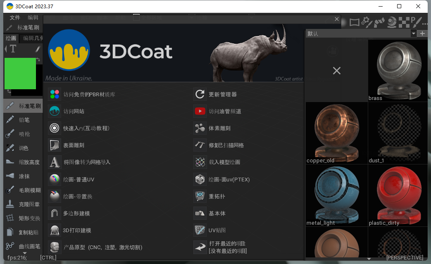Select the brass material thumbnail
The width and height of the screenshot is (431, 264).
tap(398, 71)
